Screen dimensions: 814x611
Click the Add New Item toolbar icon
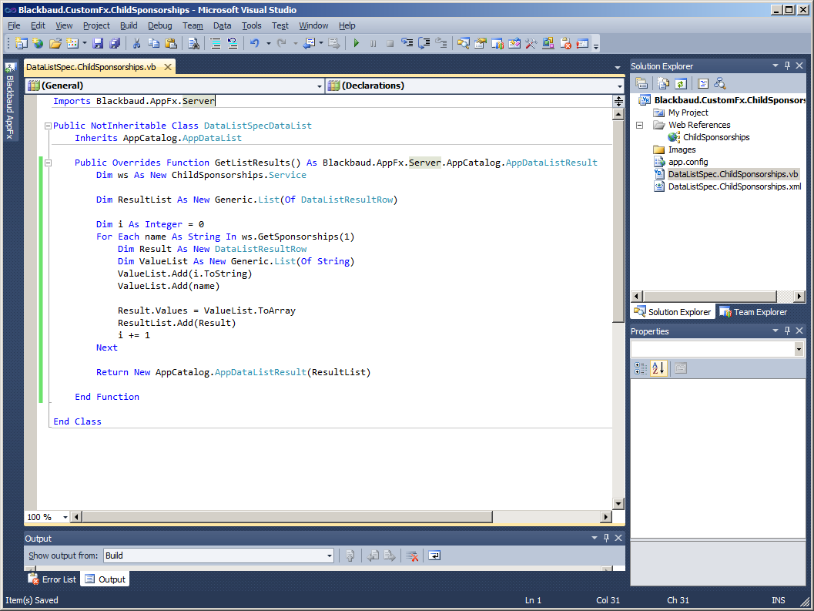click(x=72, y=44)
